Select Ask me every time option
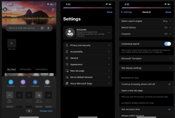 146,109
